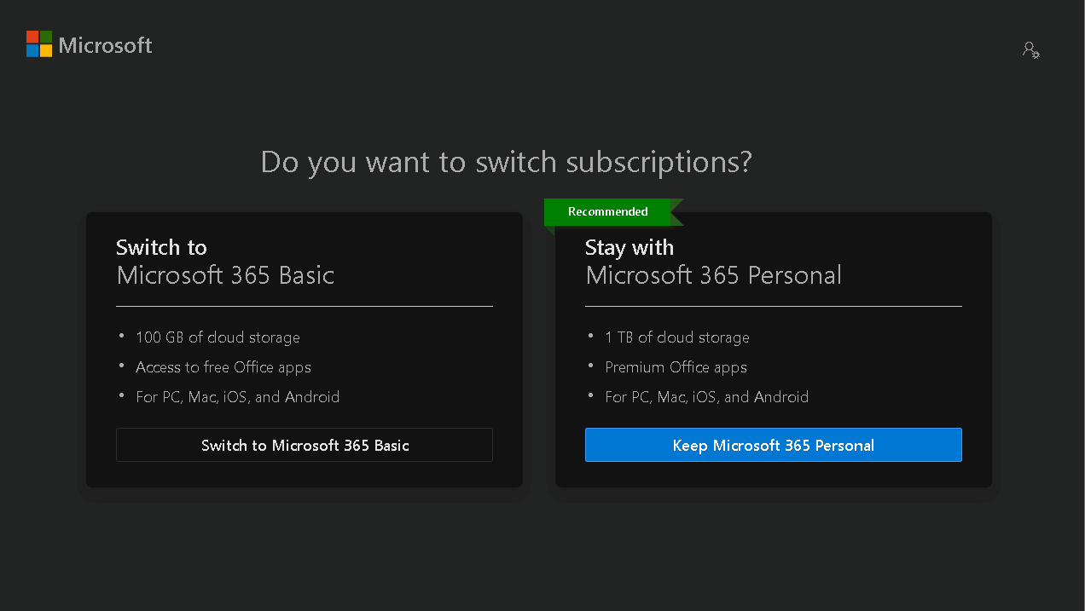
Task: Click 'Do you want to switch subscriptions?' heading
Action: point(507,162)
